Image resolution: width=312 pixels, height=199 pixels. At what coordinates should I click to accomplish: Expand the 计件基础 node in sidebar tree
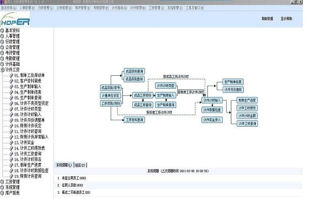(2, 64)
